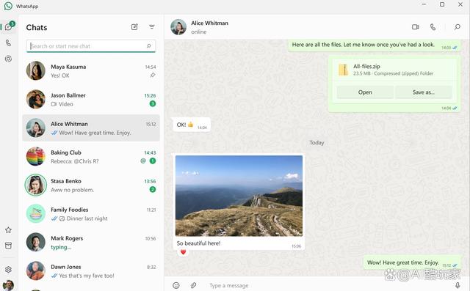The width and height of the screenshot is (470, 291).
Task: Focus the Search or start new chat field
Action: click(91, 46)
